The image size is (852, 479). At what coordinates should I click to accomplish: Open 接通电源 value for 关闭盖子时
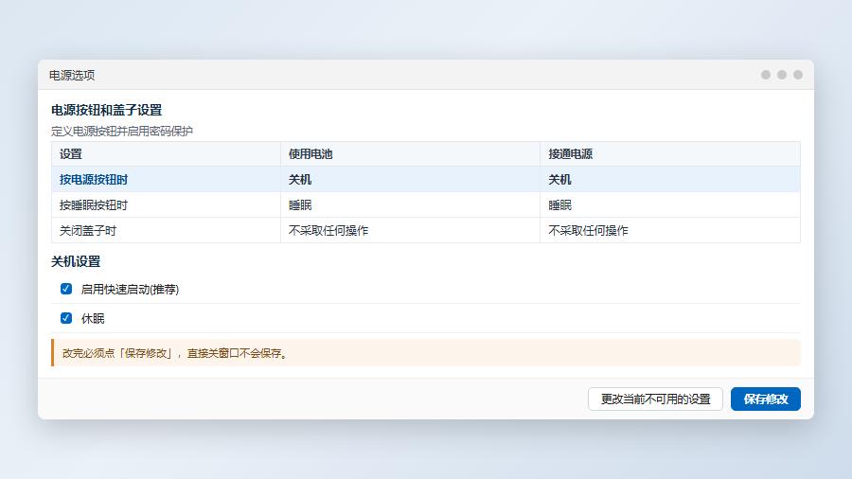point(588,230)
